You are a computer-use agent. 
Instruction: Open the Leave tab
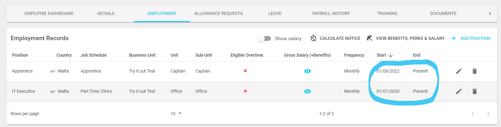(x=275, y=14)
